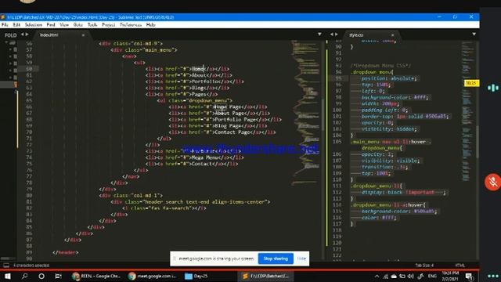Screen dimensions: 501x282
Task: Go to next tab in style.css pane
Action: point(336,34)
